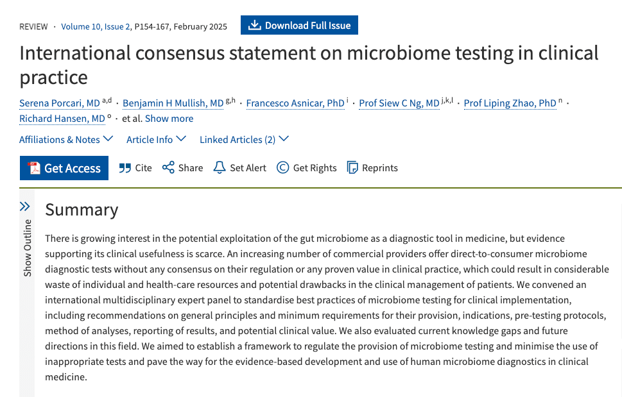The image size is (622, 397).
Task: Open Francesco Asnicar's author details
Action: tap(295, 103)
